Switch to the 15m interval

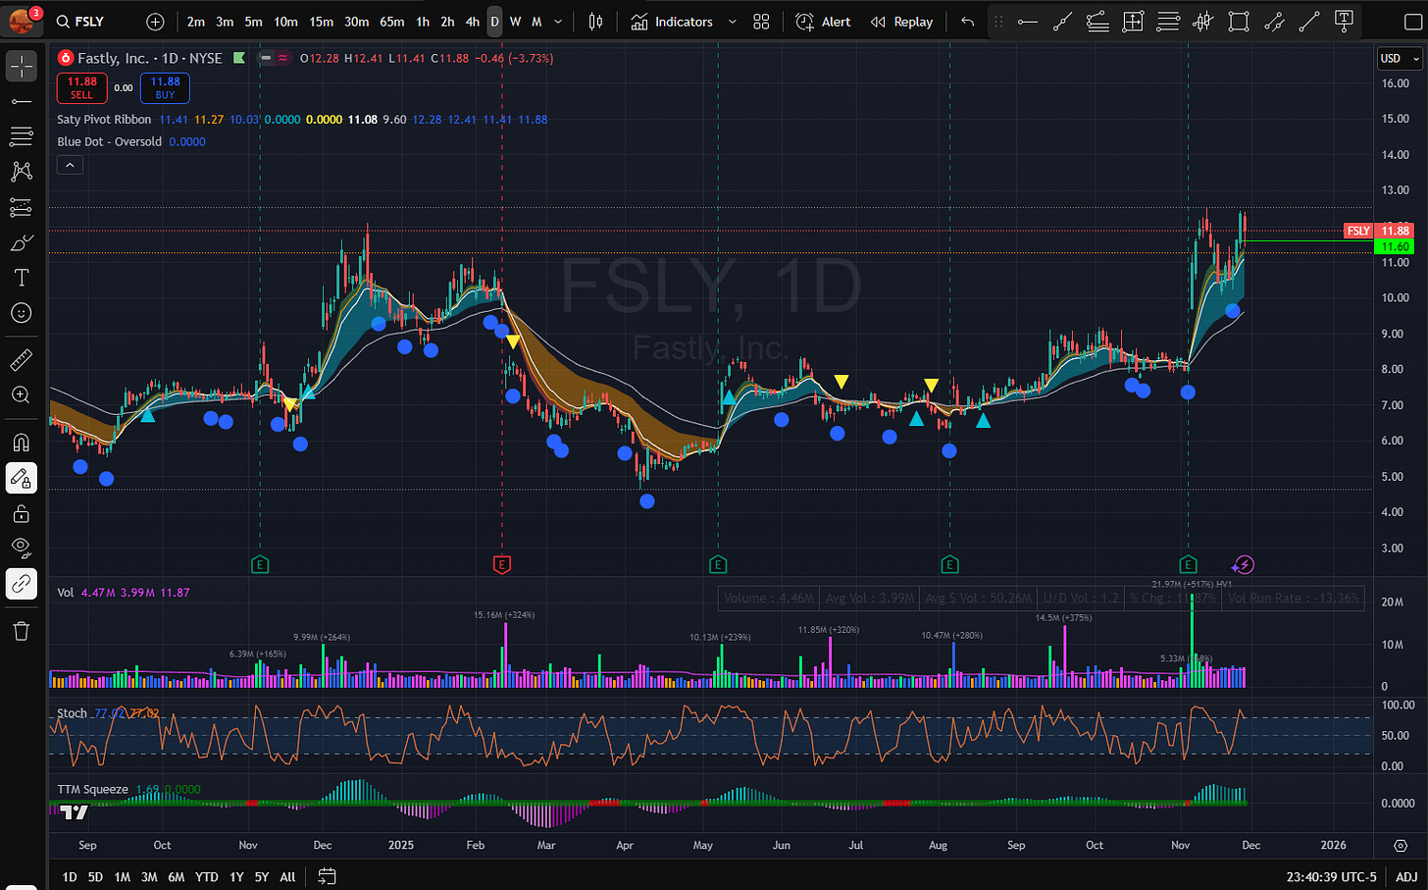tap(321, 22)
